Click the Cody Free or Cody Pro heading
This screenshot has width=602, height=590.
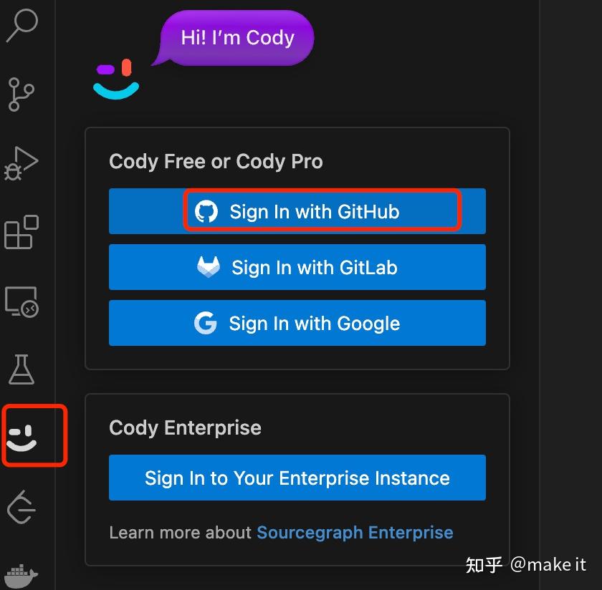tap(216, 161)
